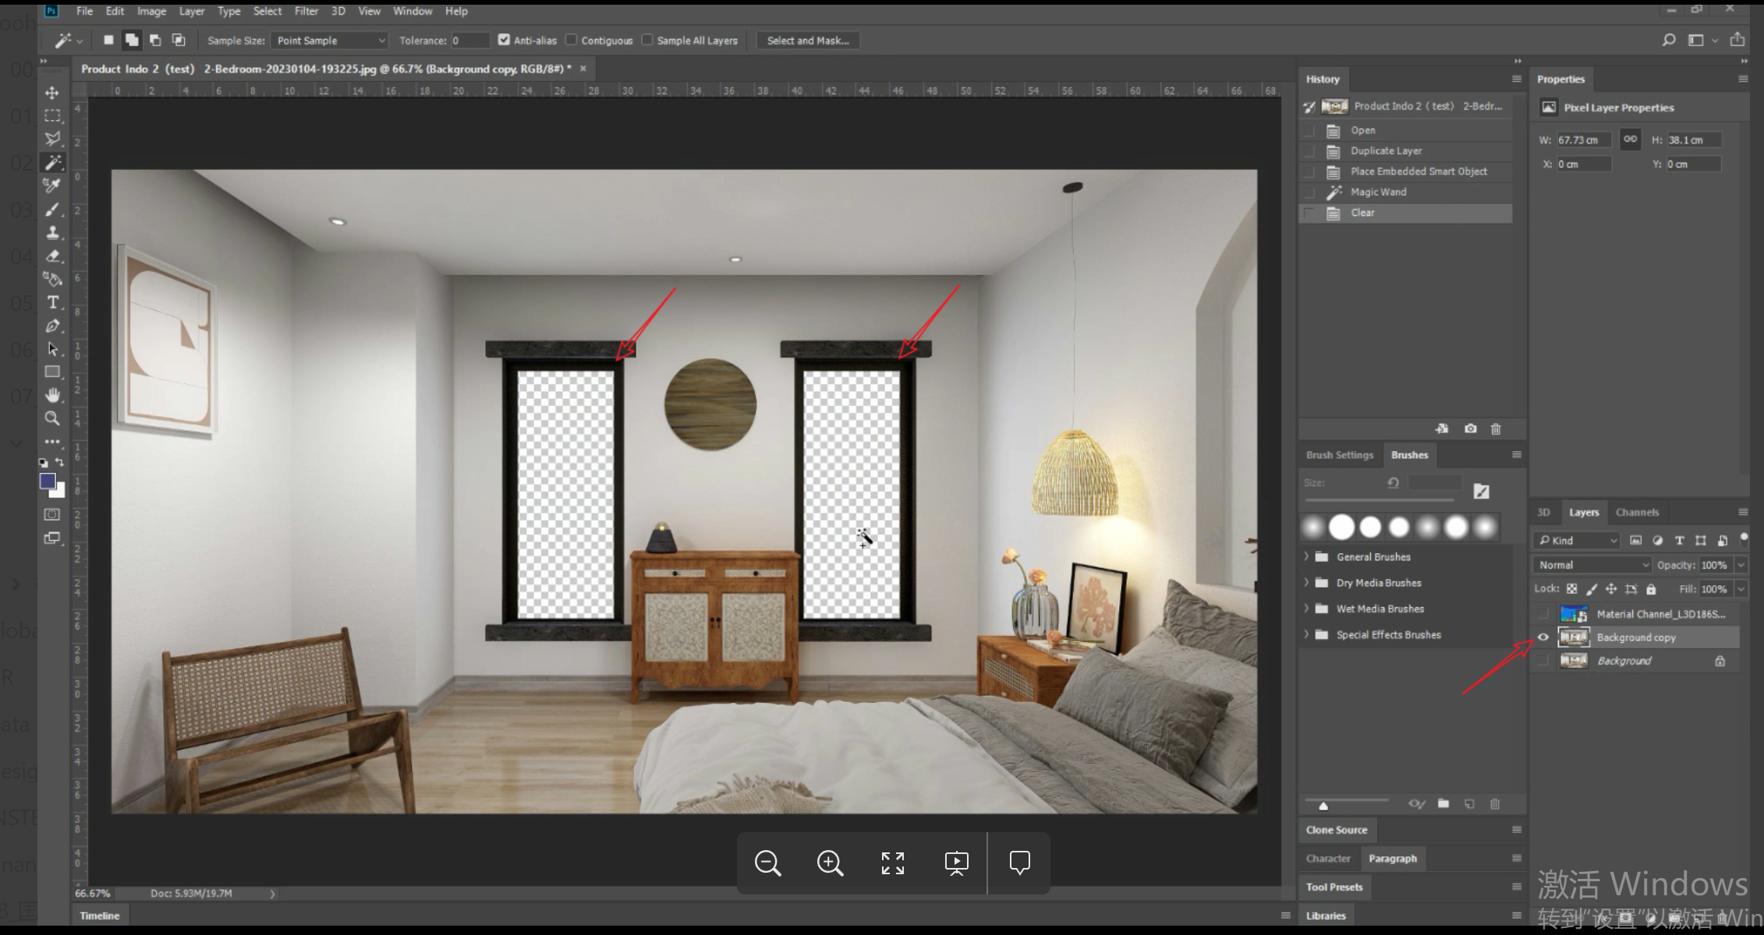Select the Horizontal Type tool

52,302
